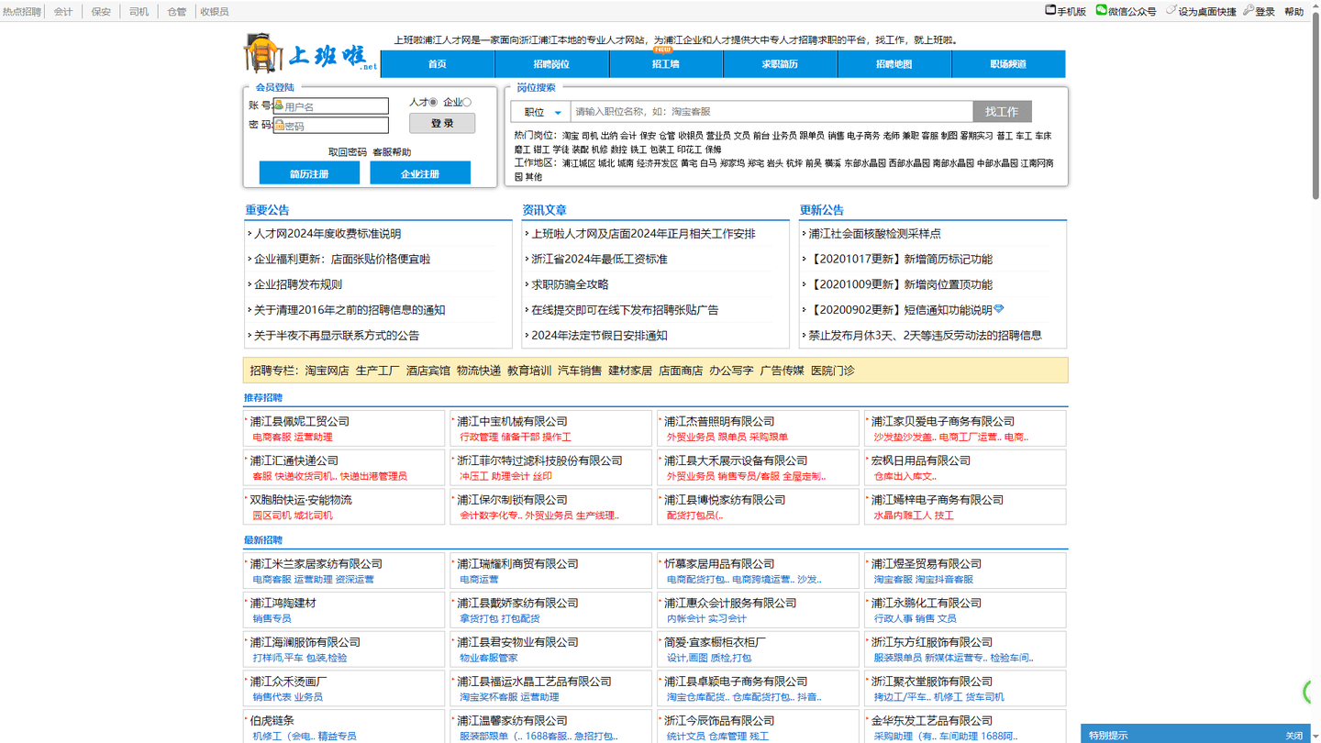Click the 企业注册 button
Image resolution: width=1321 pixels, height=743 pixels.
420,173
